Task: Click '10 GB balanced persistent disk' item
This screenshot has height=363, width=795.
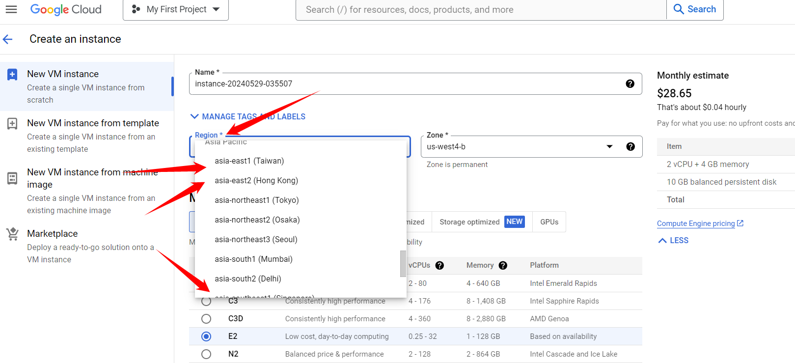Action: [x=721, y=182]
